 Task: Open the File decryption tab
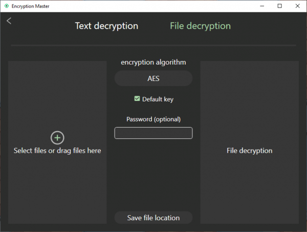(x=200, y=26)
